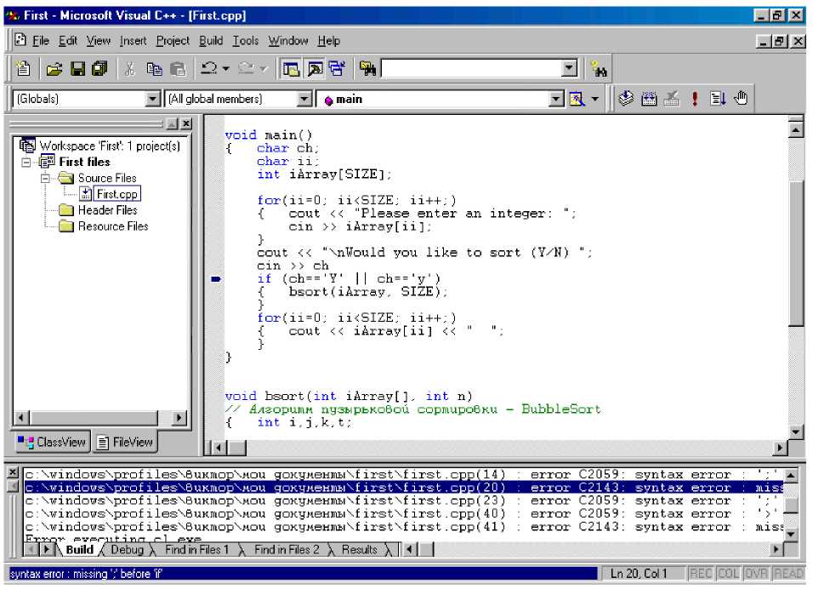Open the Window List icon
The image size is (813, 589).
point(338,68)
